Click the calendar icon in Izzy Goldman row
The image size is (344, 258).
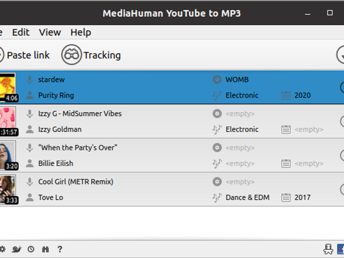tap(286, 129)
